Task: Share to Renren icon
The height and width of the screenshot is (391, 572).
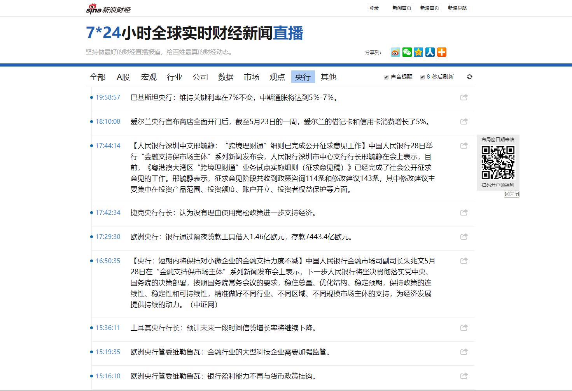Action: [430, 52]
